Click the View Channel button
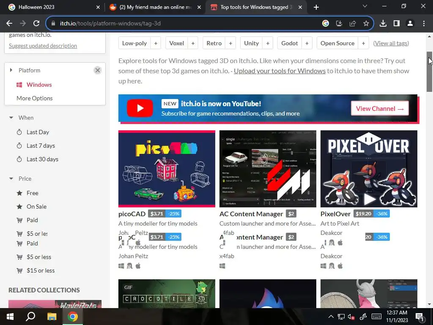Image resolution: width=433 pixels, height=325 pixels. tap(380, 109)
